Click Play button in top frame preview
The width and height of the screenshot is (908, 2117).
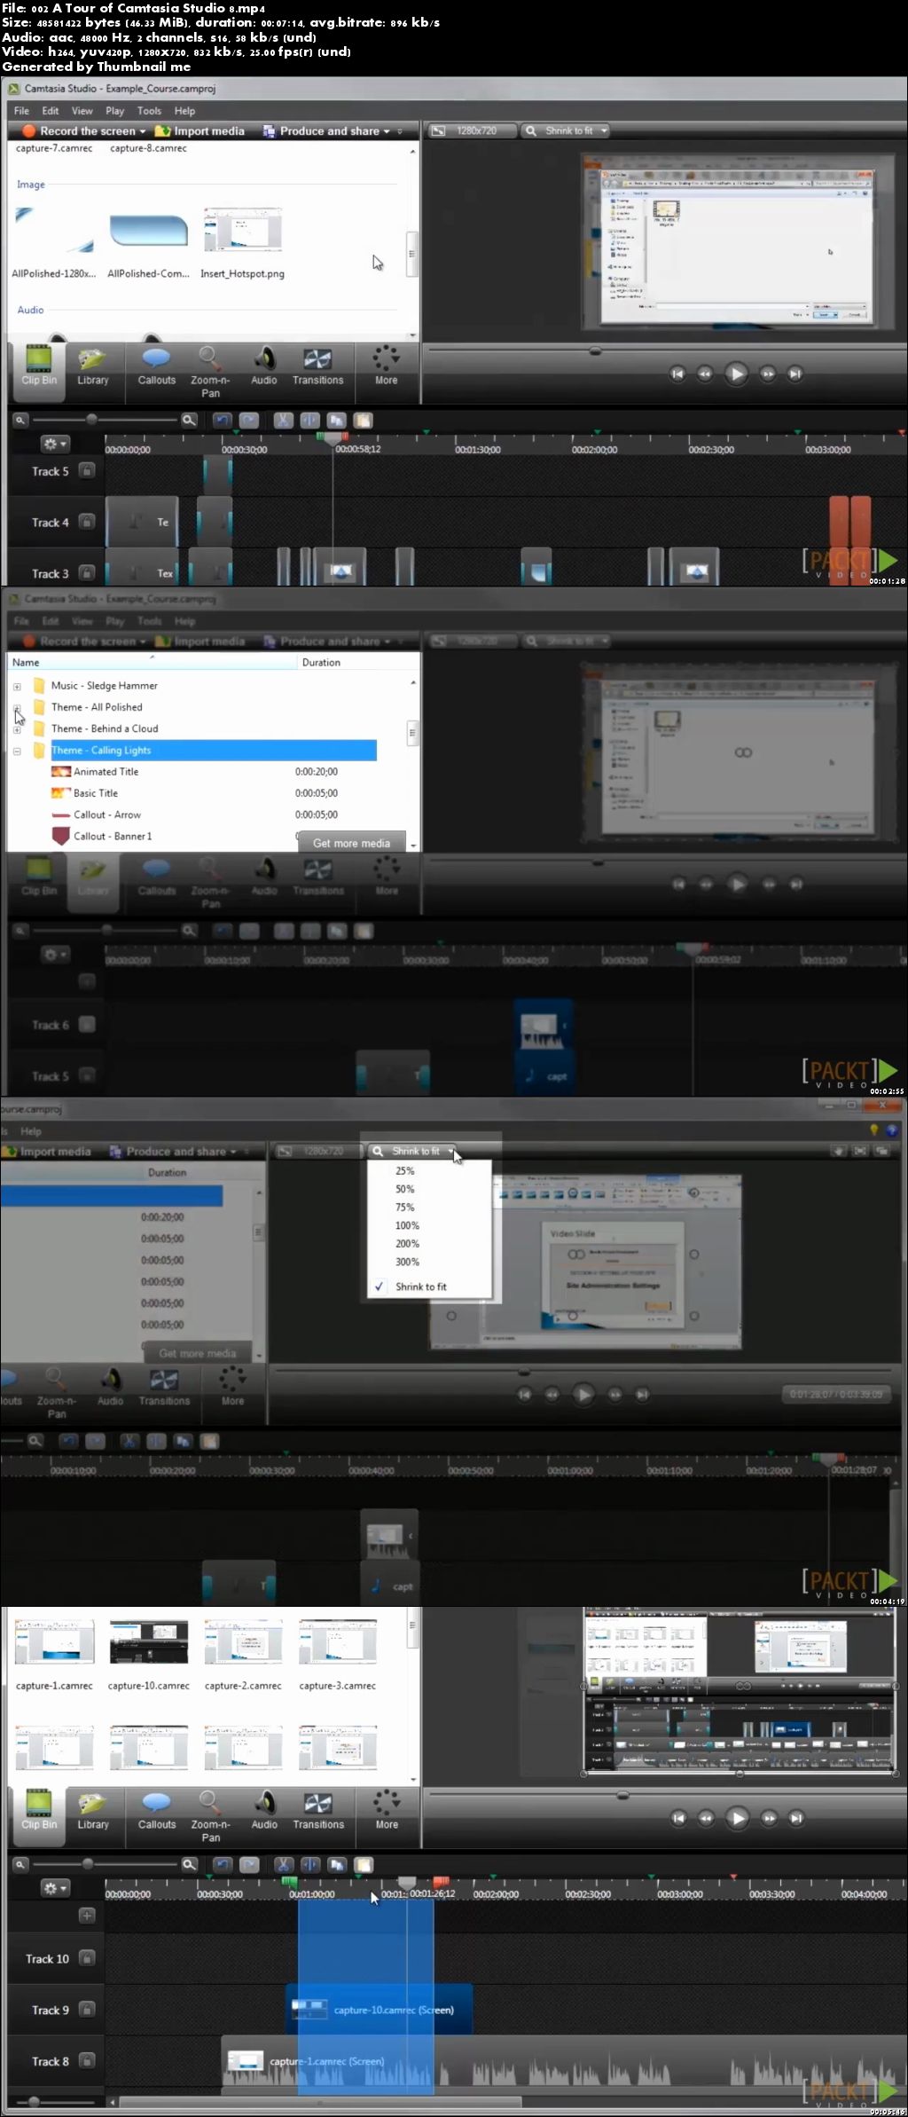(736, 374)
